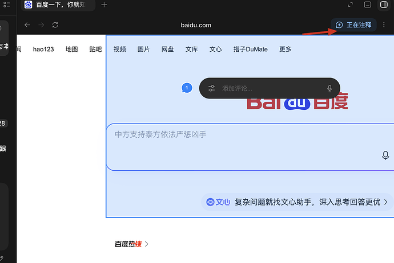The height and width of the screenshot is (263, 394).
Task: Open the three-dot browser menu
Action: pos(384,25)
